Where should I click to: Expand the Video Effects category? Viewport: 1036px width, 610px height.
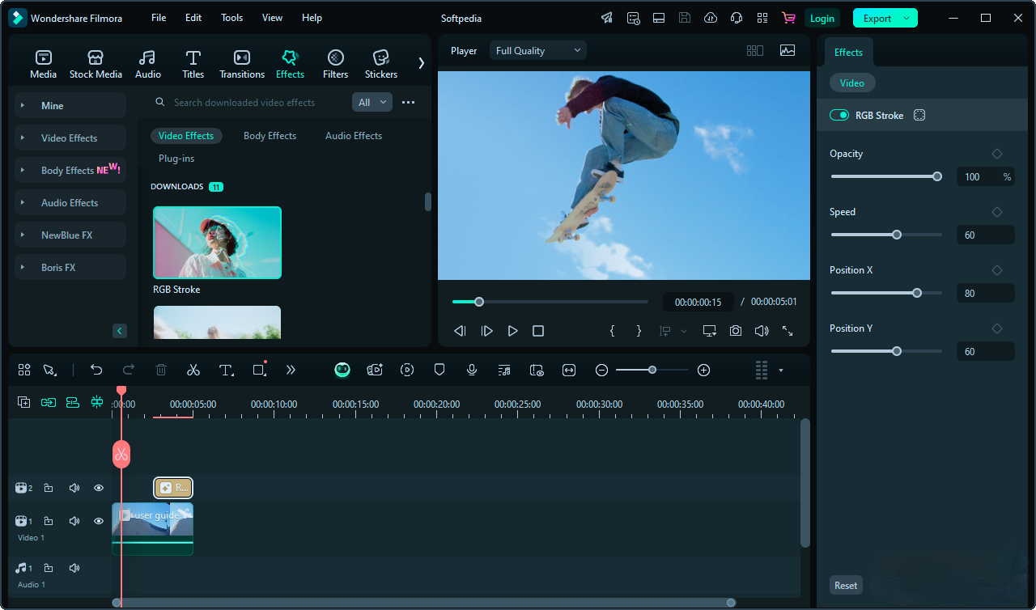coord(70,138)
